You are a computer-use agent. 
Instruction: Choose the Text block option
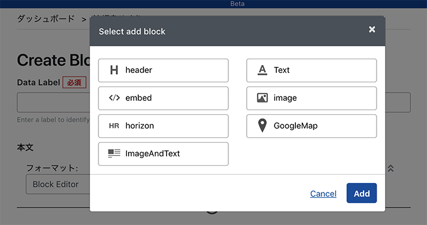(311, 70)
